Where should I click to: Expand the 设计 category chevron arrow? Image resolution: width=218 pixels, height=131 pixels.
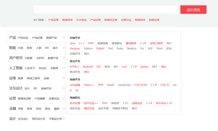click(64, 118)
